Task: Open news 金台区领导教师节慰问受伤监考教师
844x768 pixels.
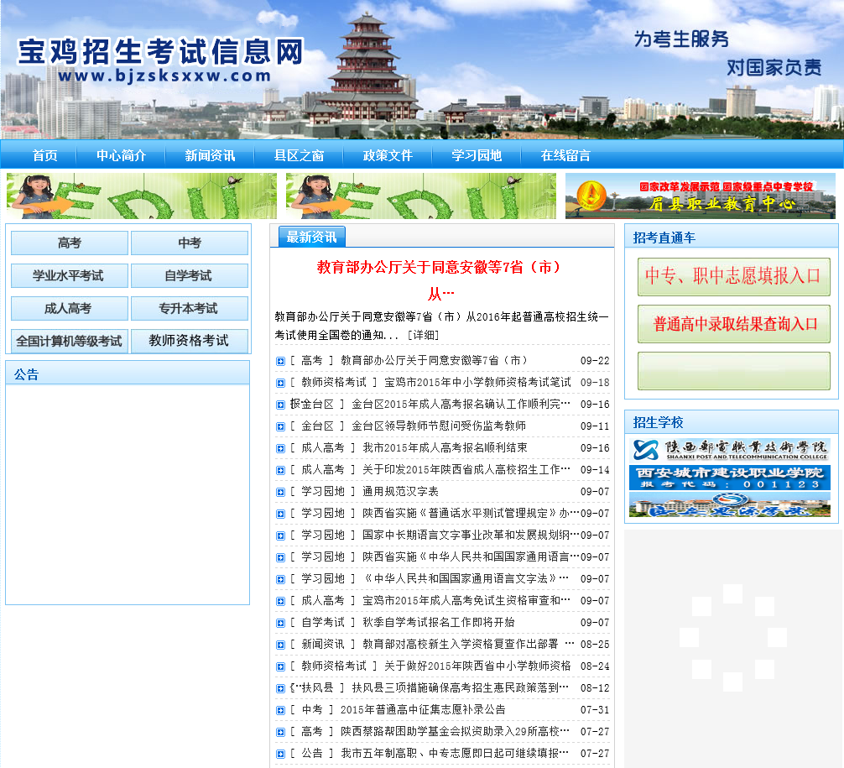Action: (439, 426)
